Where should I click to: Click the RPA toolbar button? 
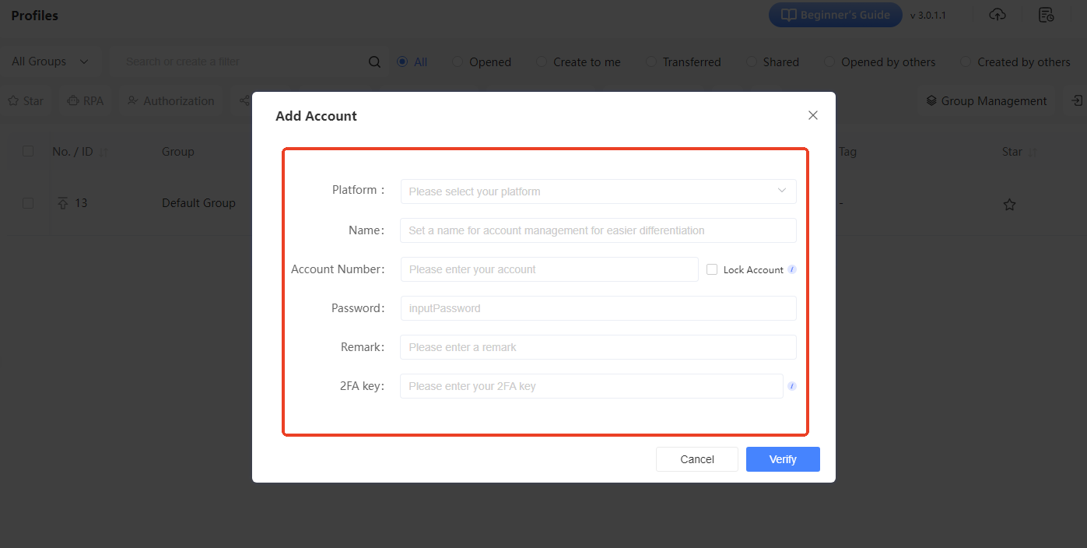85,101
